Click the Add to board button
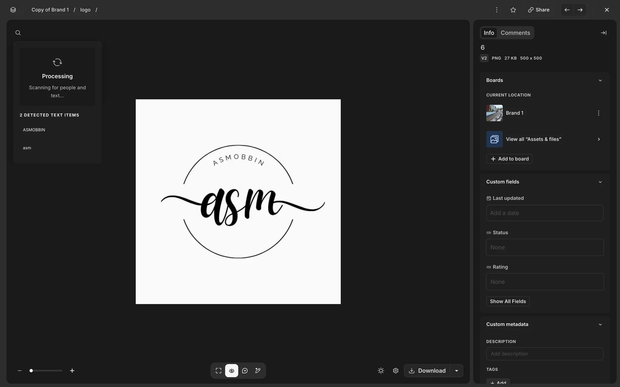Screen dimensions: 620x387 (x=509, y=159)
